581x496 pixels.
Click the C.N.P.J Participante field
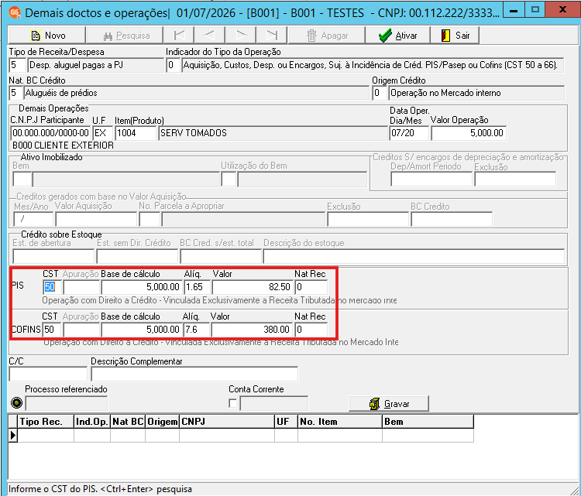(x=50, y=133)
